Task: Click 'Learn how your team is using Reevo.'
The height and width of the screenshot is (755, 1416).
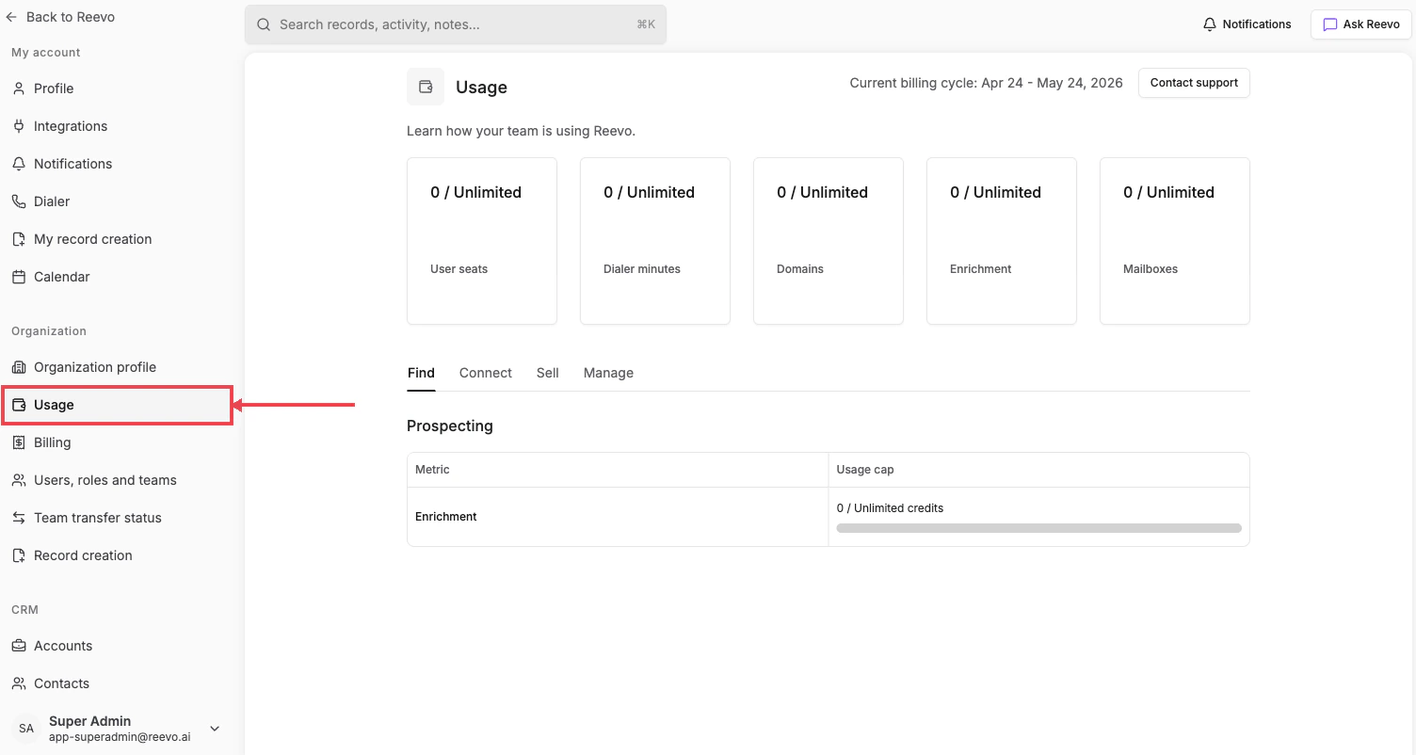Action: [x=521, y=131]
